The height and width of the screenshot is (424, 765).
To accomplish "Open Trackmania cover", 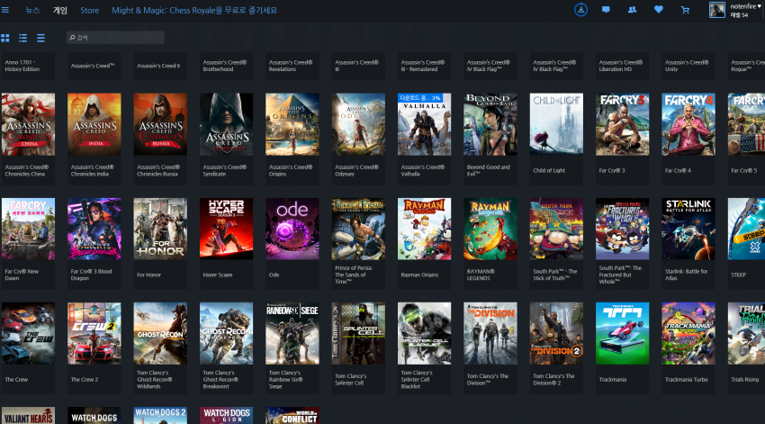I will [x=623, y=333].
